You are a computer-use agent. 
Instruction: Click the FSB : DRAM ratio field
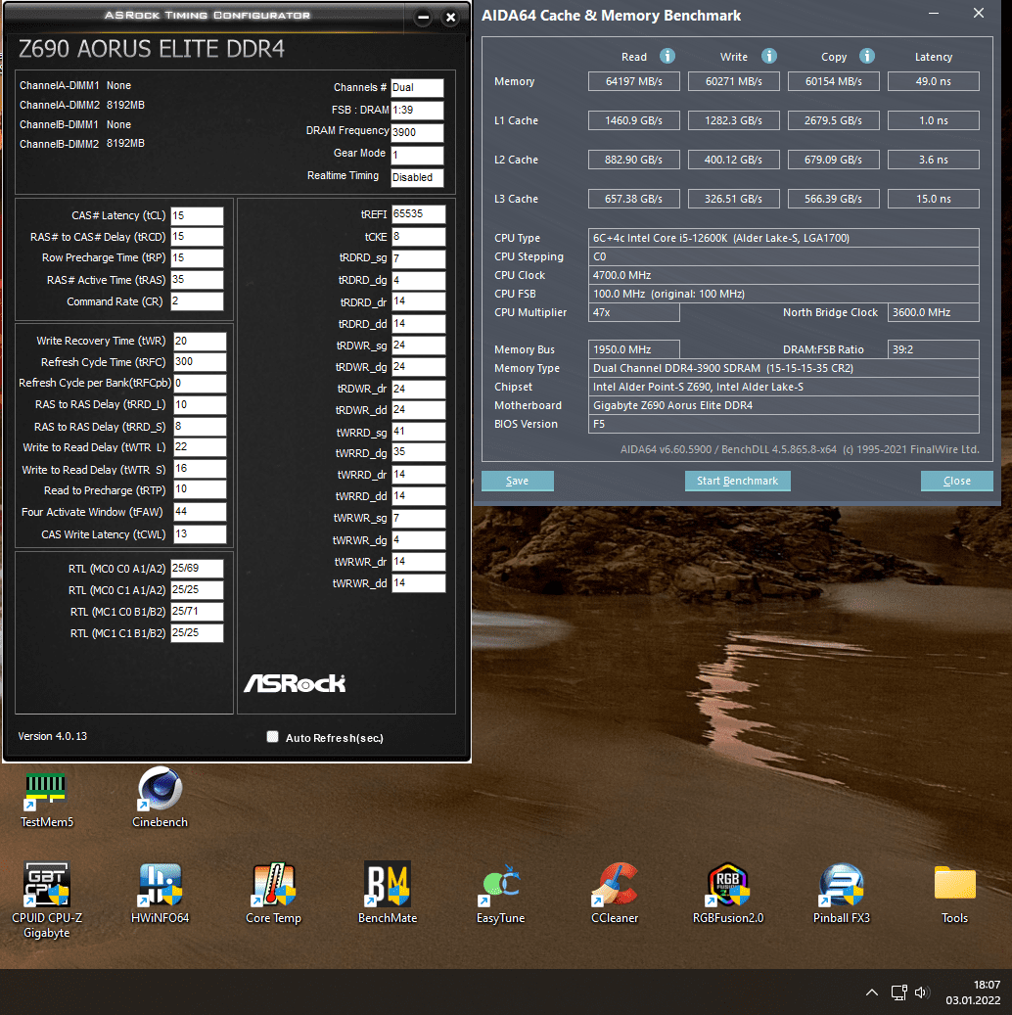point(418,110)
